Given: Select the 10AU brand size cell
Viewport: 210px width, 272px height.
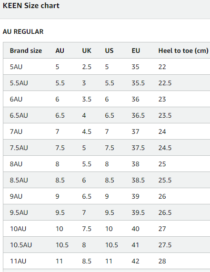Looking at the screenshot, I should click(x=18, y=229).
